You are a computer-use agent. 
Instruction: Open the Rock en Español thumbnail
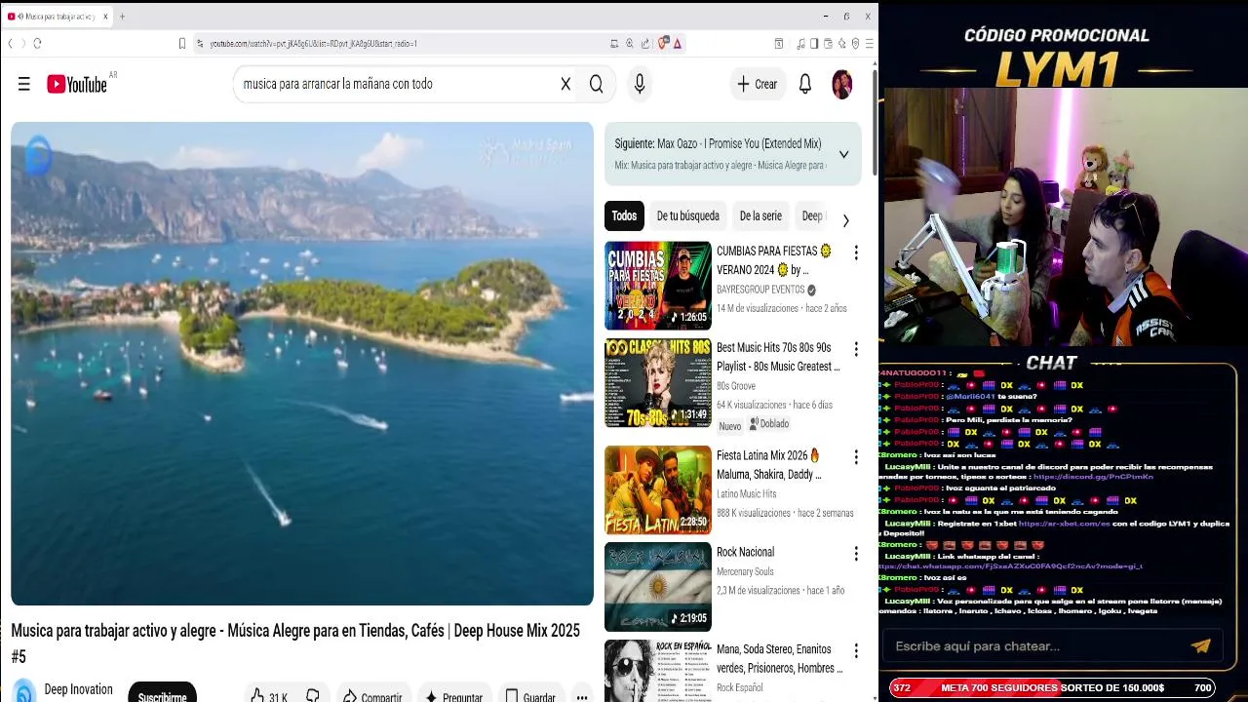coord(658,671)
